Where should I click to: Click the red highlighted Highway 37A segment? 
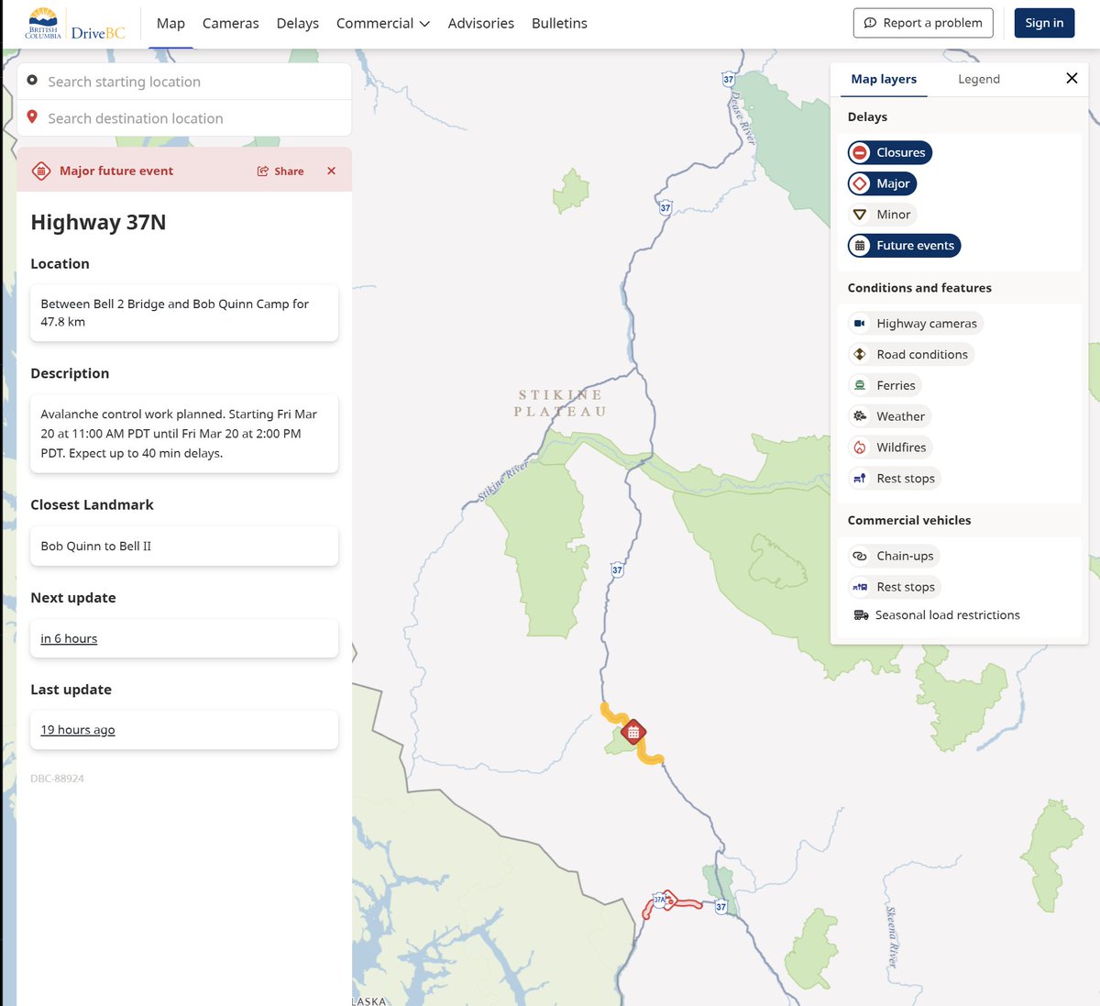689,904
